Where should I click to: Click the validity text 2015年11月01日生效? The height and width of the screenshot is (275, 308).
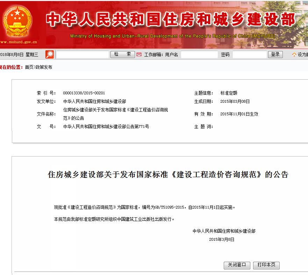tap(239, 114)
